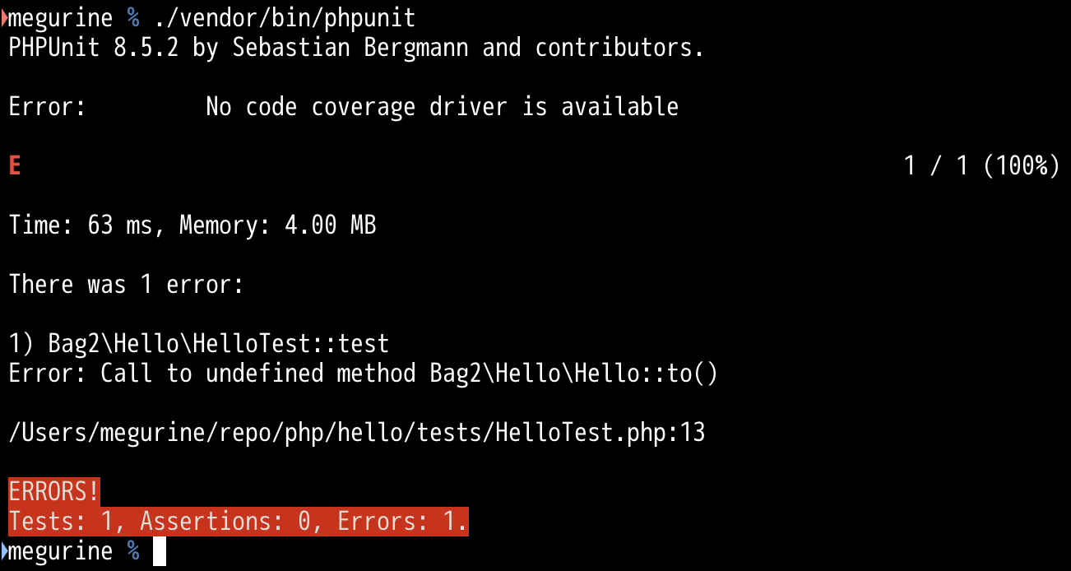Click the red prompt marker on the first line

[4, 17]
